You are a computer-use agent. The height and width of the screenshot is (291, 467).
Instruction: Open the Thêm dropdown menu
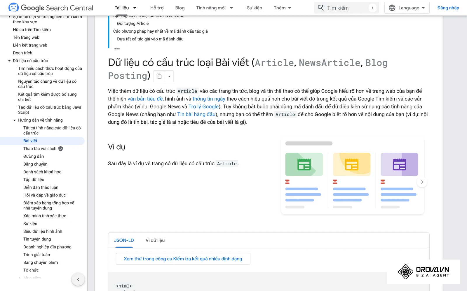[283, 8]
